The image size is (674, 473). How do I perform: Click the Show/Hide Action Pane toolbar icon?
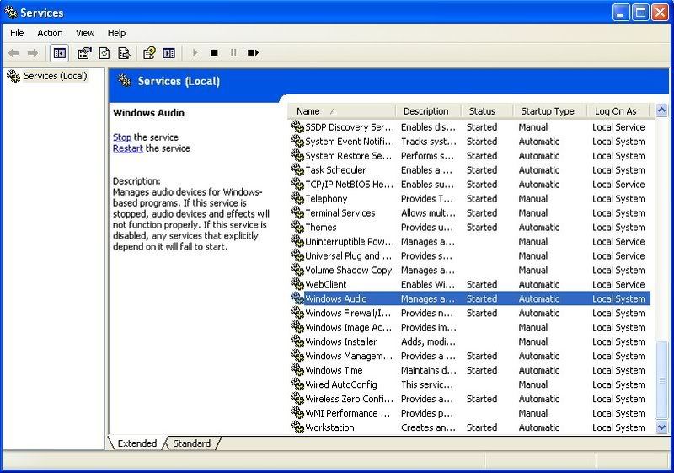click(169, 53)
